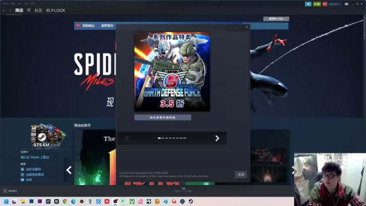Switch to the 库 library tab
Screen dimensions: 366x206
click(x=29, y=10)
